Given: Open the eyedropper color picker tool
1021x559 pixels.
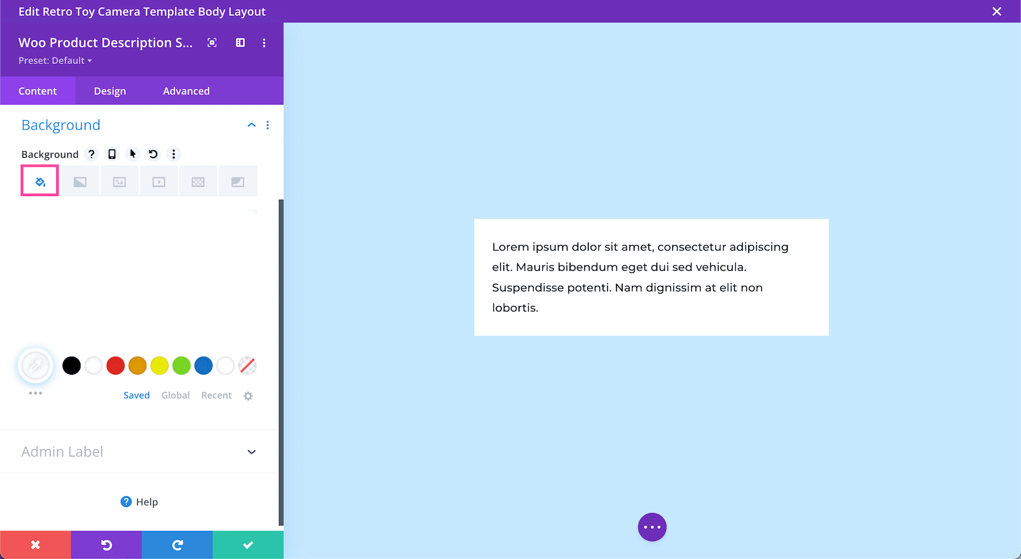Looking at the screenshot, I should 35,366.
